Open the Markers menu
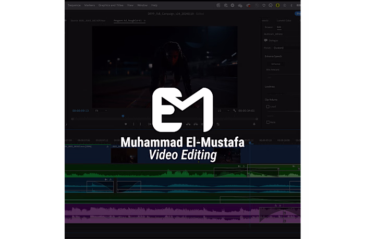The height and width of the screenshot is (239, 365). click(x=89, y=5)
